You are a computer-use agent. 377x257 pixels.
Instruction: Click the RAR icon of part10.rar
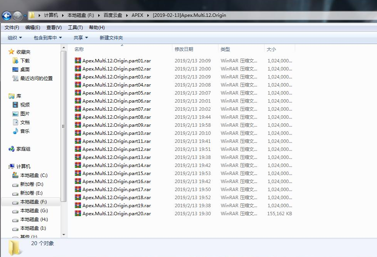pos(78,133)
